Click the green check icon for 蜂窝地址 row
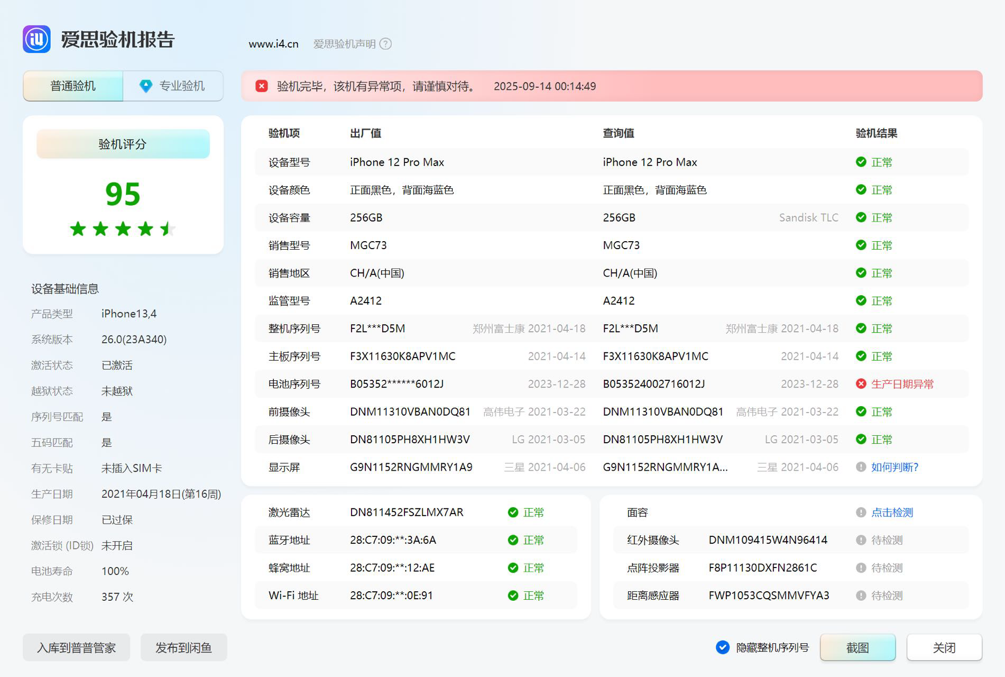This screenshot has height=677, width=1005. (513, 568)
